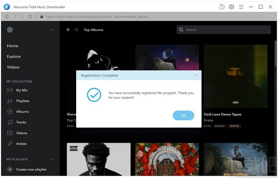This screenshot has width=279, height=178.
Task: Click Create new playlist link
Action: [x=31, y=169]
